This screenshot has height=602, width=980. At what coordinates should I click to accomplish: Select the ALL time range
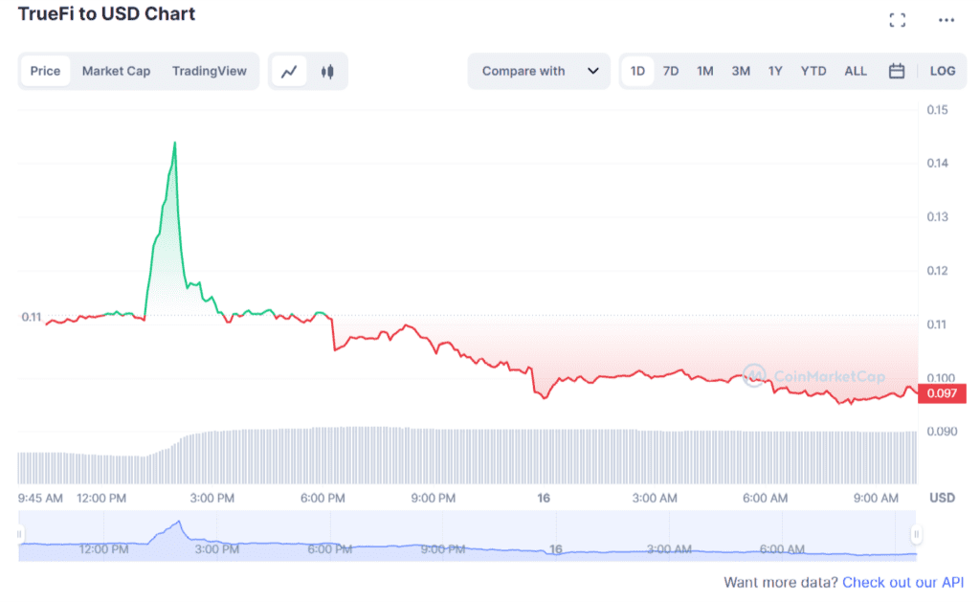(855, 71)
